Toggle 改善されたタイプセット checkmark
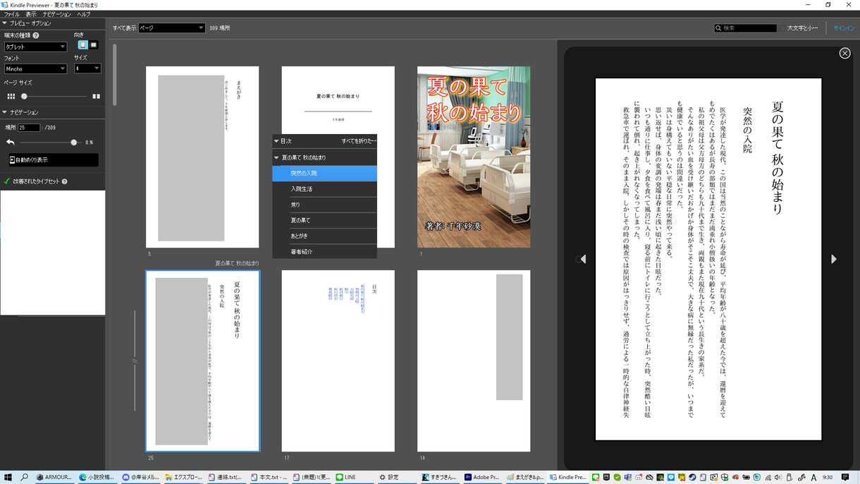This screenshot has height=484, width=860. (6, 181)
